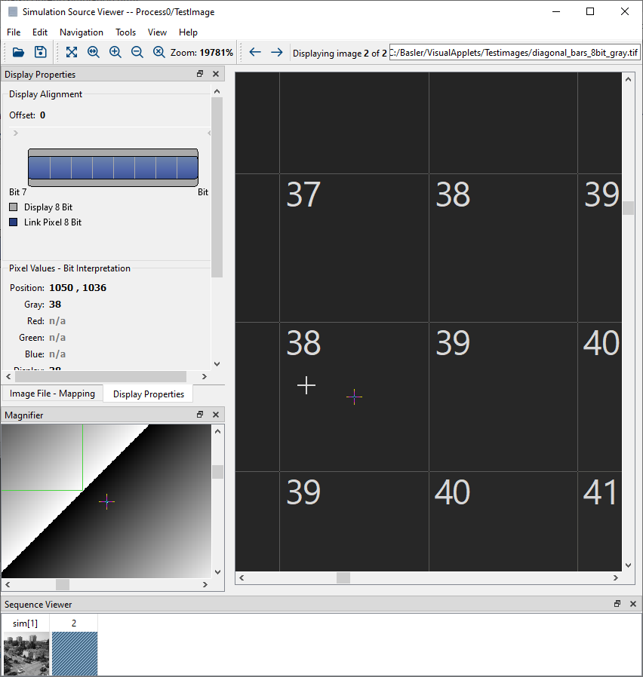Switch to the Image File - Mapping tab
The height and width of the screenshot is (677, 643).
coord(52,393)
